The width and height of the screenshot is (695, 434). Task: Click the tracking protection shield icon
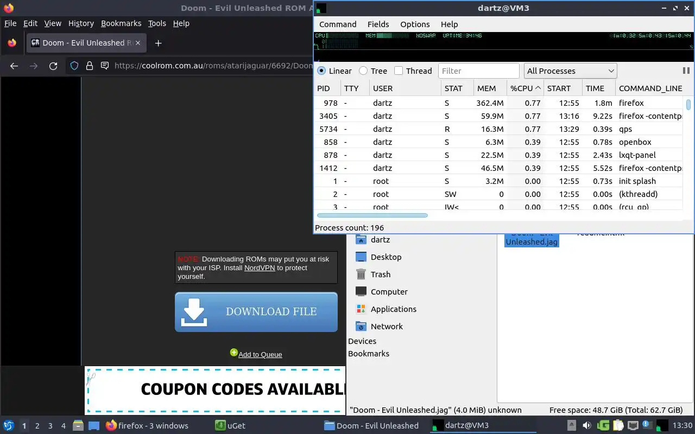(75, 66)
